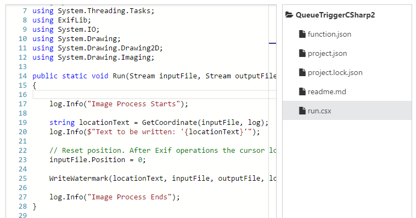Click the "Run" method name

(x=119, y=76)
